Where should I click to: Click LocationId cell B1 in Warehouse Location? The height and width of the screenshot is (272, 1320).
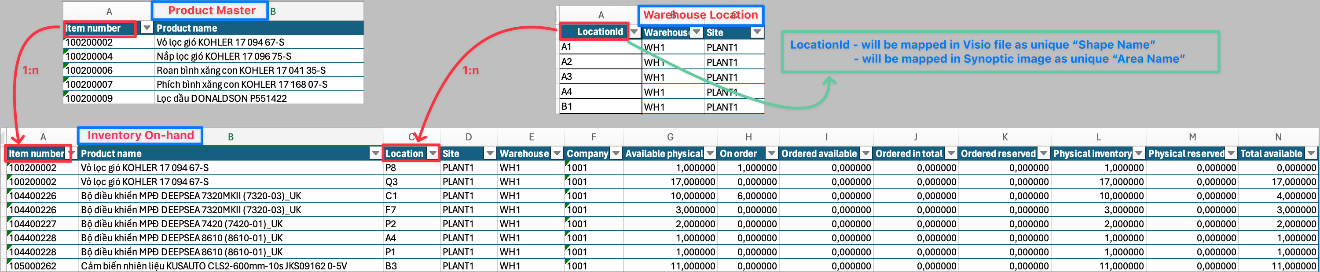pos(600,106)
